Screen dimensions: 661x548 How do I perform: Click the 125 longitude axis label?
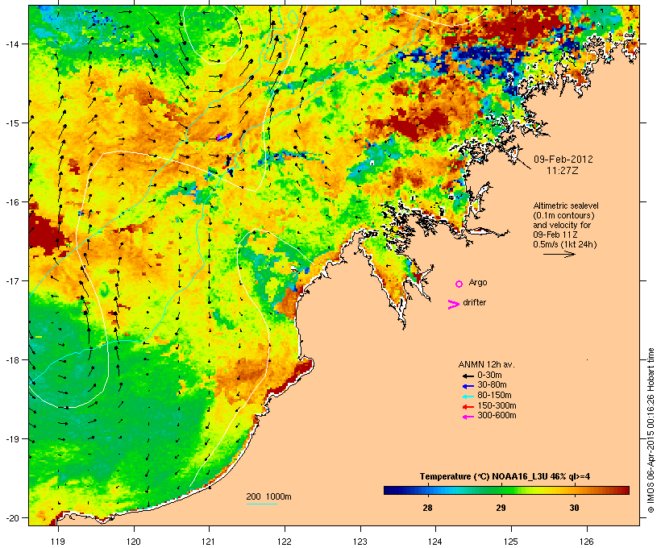point(511,542)
